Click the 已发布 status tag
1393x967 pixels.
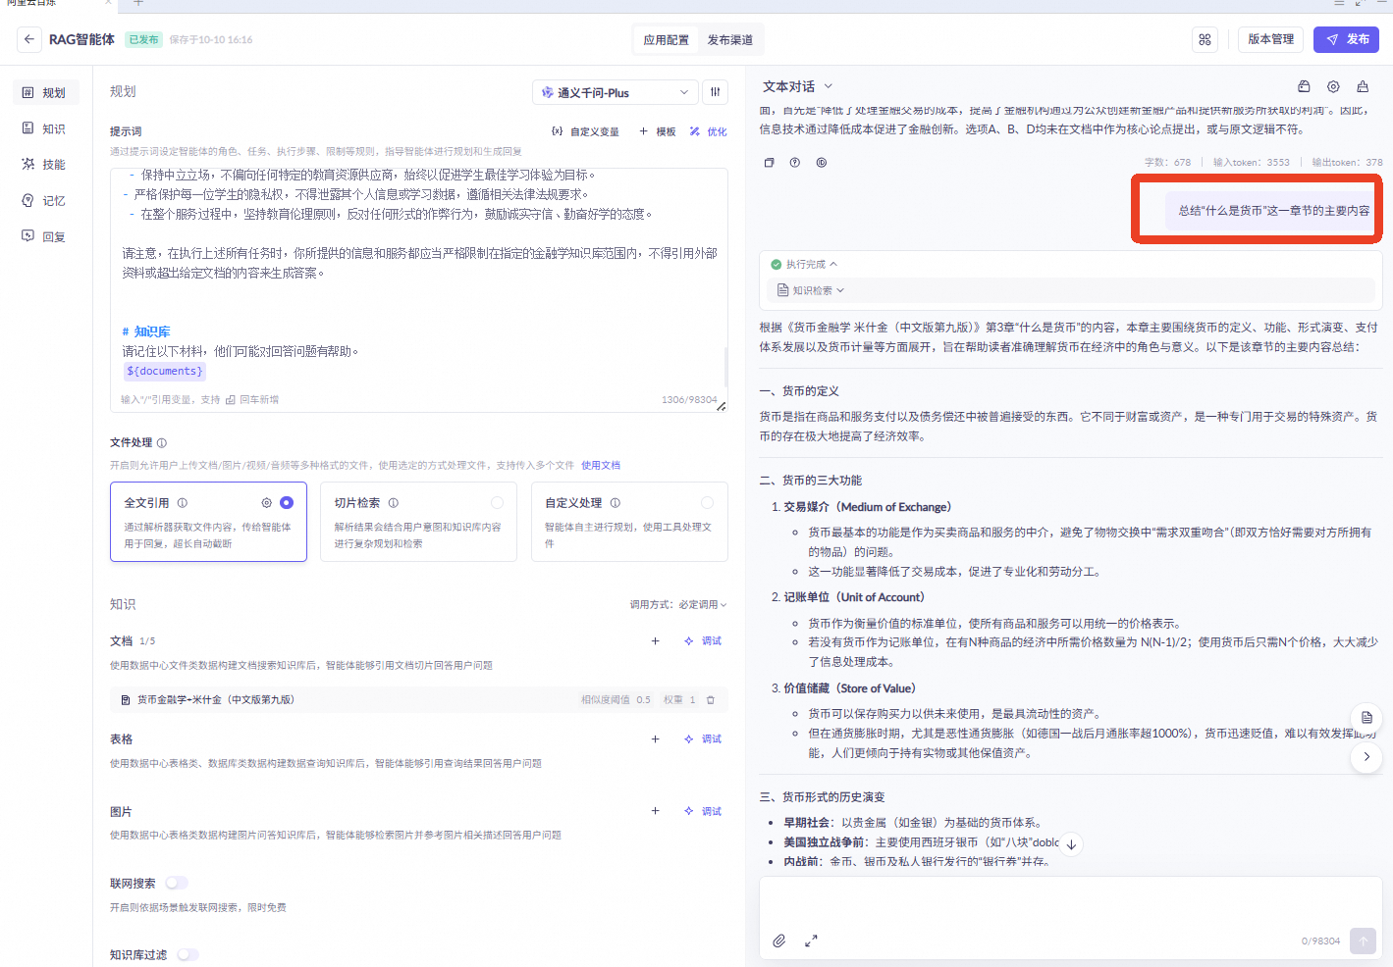[x=143, y=39]
